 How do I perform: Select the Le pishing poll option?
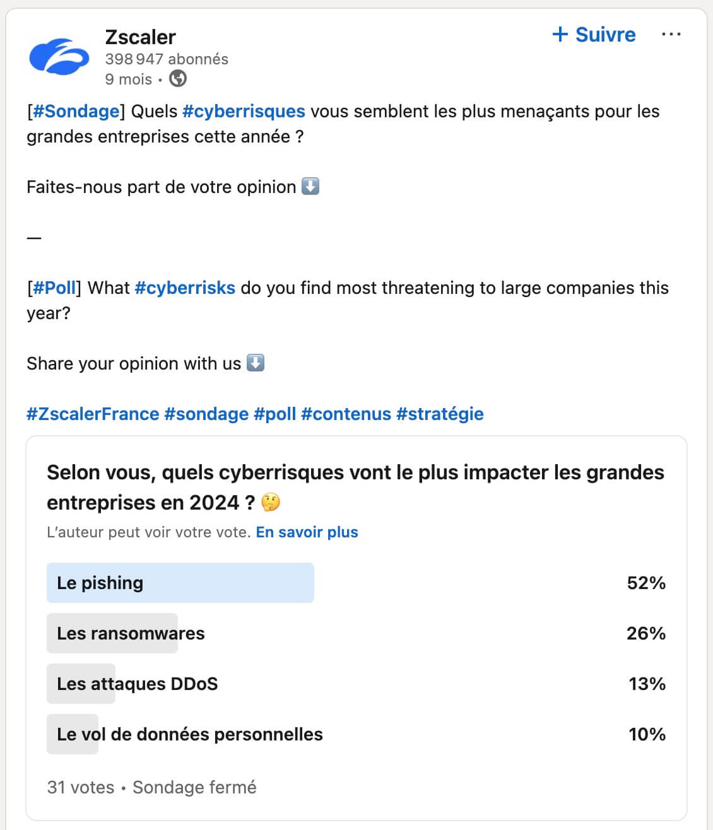click(x=356, y=583)
